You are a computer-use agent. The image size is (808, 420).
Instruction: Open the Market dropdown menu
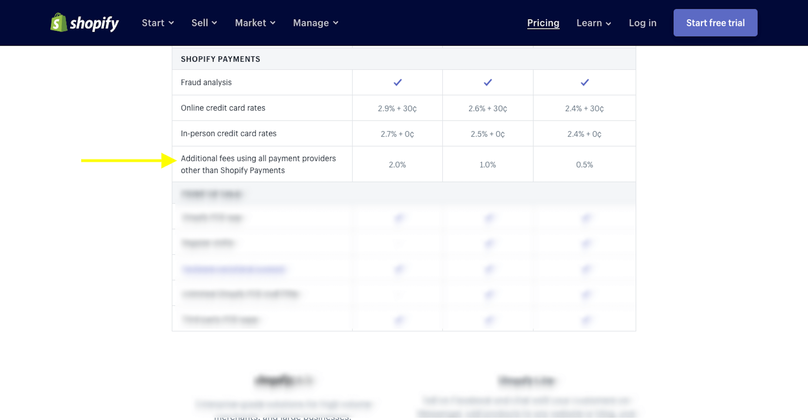(255, 23)
